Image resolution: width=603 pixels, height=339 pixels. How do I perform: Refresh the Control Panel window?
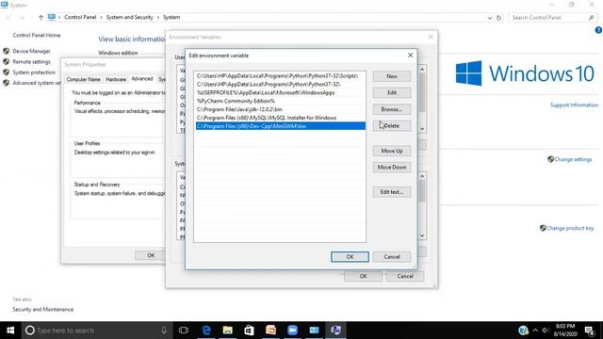click(x=498, y=18)
